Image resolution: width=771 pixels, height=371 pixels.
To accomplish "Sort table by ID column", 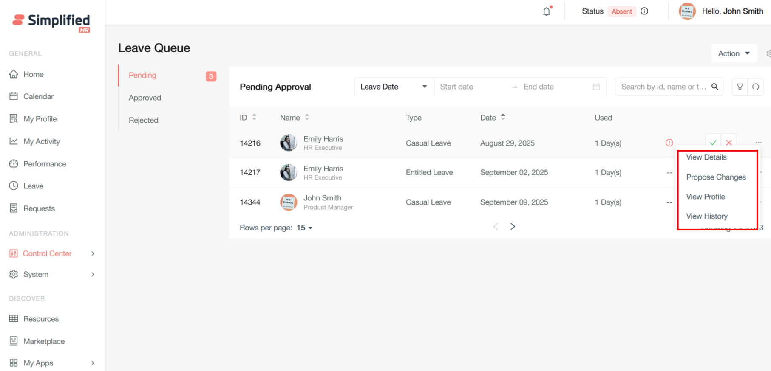I will coord(254,117).
